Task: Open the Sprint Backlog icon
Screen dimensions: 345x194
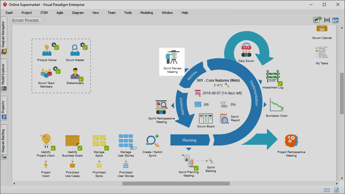Action: pyautogui.click(x=211, y=161)
